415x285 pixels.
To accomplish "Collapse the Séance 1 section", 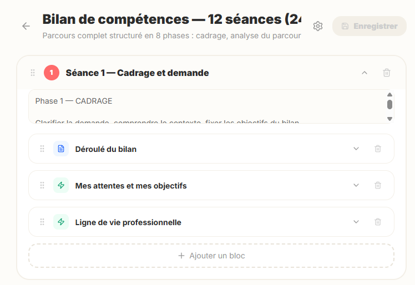I will point(365,73).
